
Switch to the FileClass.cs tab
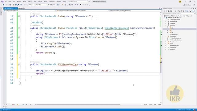(x=22, y=8)
